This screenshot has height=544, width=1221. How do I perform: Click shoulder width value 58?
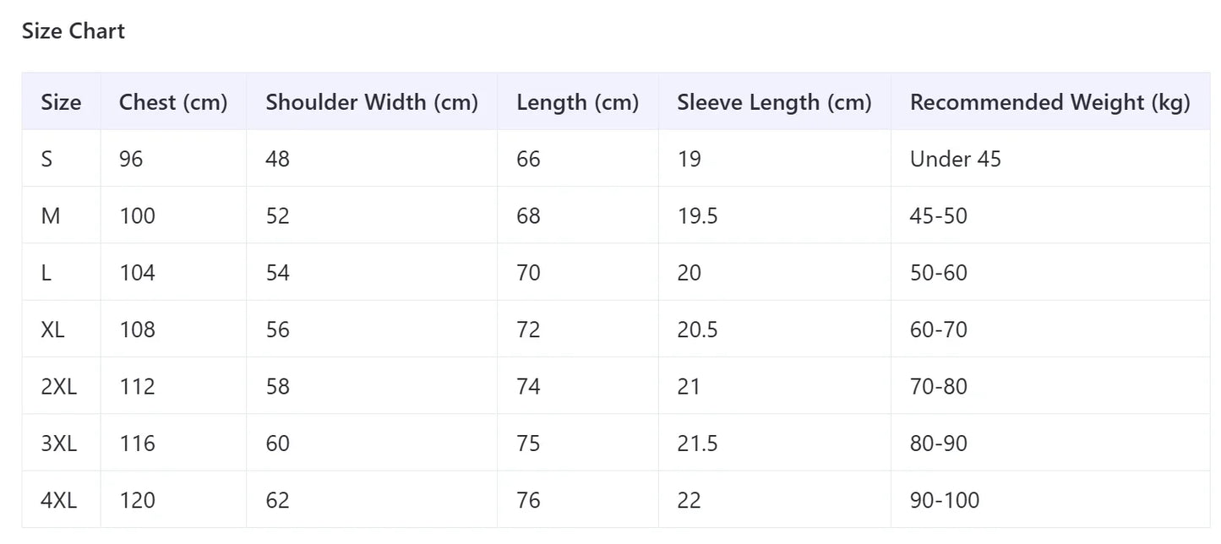(277, 386)
